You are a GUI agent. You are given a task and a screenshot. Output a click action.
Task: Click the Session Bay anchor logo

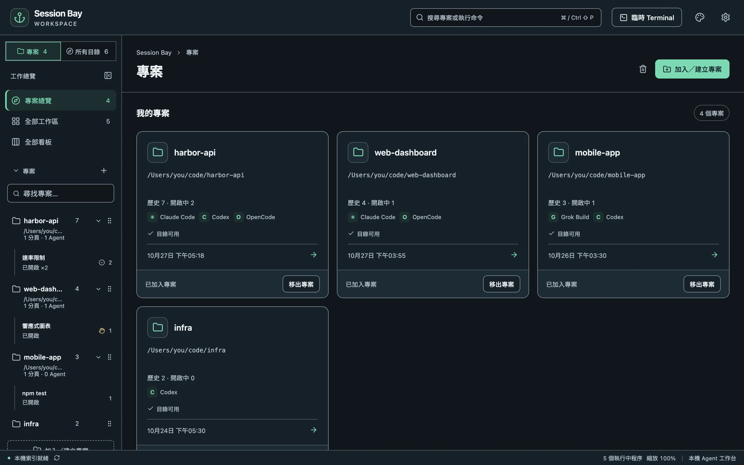pos(19,18)
